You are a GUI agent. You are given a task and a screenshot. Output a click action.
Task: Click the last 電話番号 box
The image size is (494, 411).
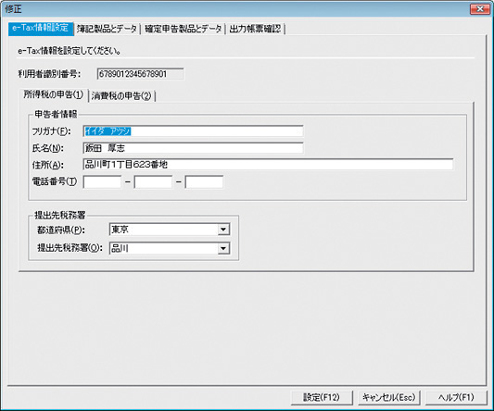204,182
